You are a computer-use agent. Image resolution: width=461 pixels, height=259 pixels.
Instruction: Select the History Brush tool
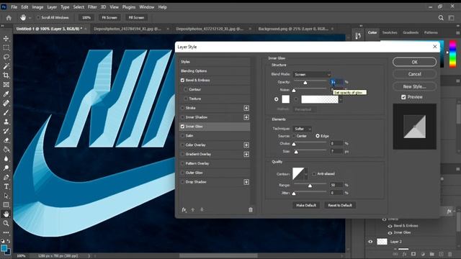point(6,131)
